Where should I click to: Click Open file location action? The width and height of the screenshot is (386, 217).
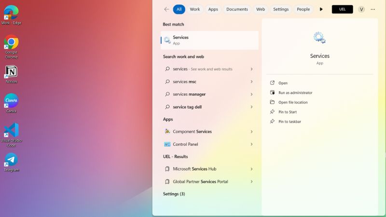pos(292,102)
